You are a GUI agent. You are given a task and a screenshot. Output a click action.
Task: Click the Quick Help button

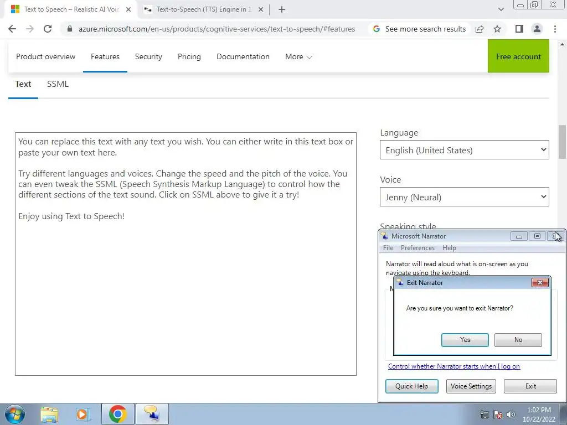pos(411,386)
